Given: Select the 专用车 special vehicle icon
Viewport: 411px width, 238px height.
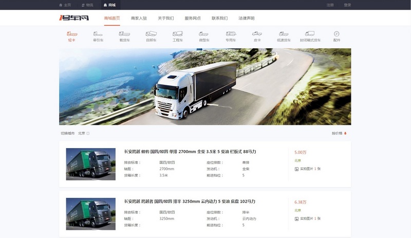Looking at the screenshot, I should click(x=231, y=34).
